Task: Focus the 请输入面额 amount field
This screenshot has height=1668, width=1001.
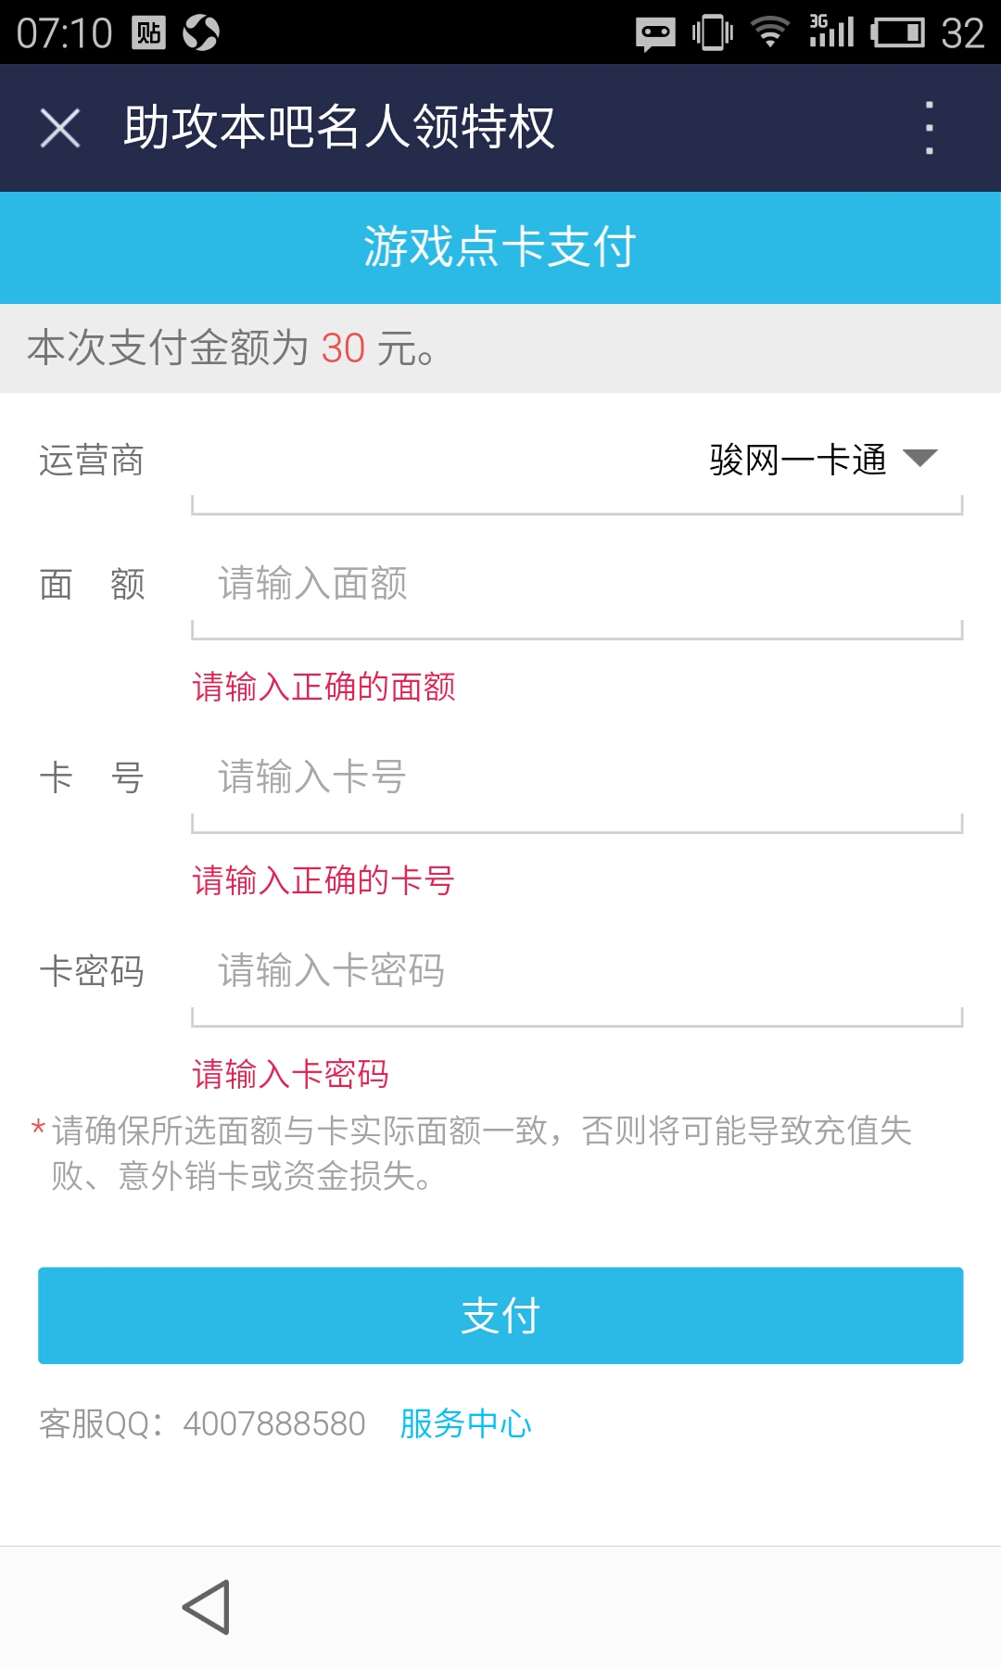Action: point(575,585)
